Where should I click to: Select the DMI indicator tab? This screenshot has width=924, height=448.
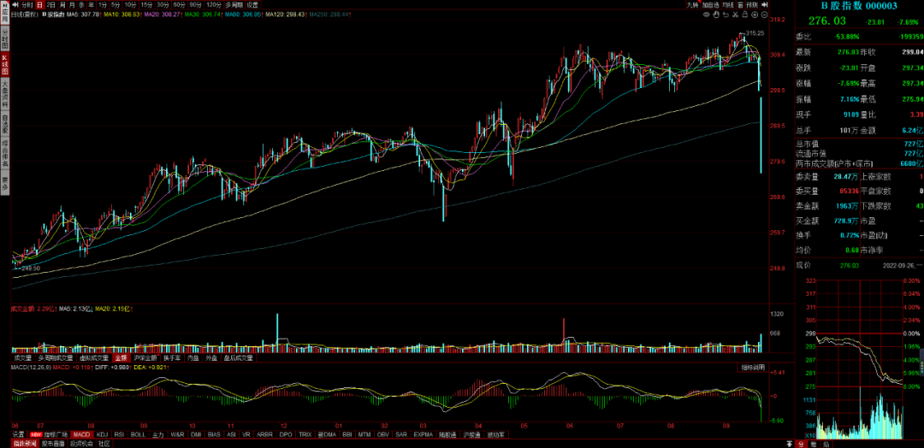196,434
